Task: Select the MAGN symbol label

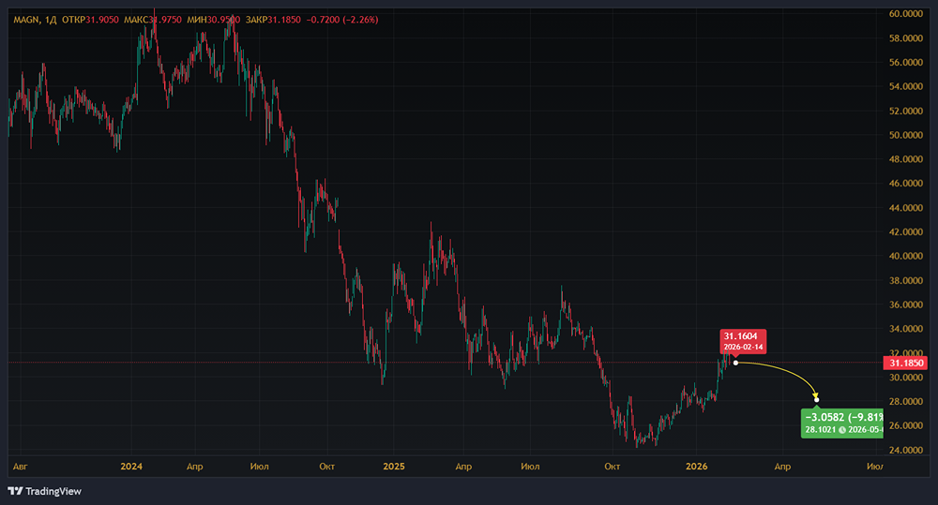Action: coord(26,20)
